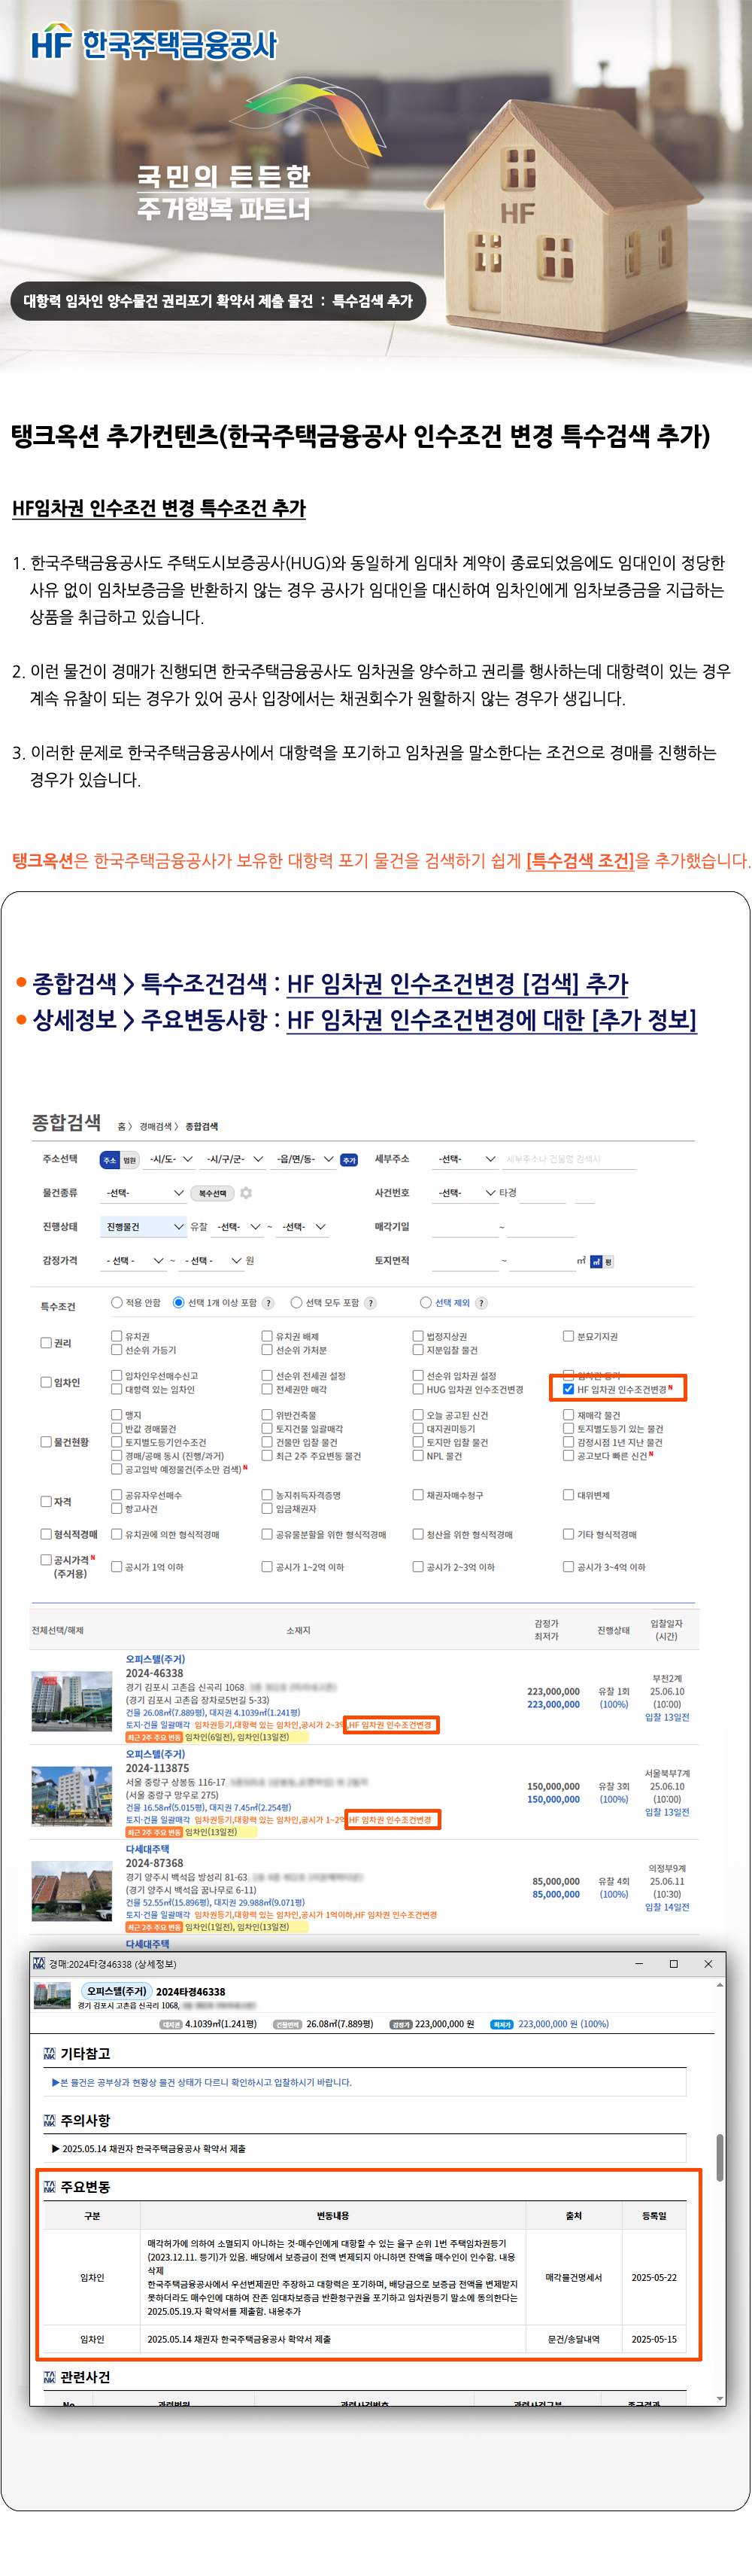Open the first 감정가격 -선택- dropdown
The image size is (752, 2576).
pos(135,1261)
